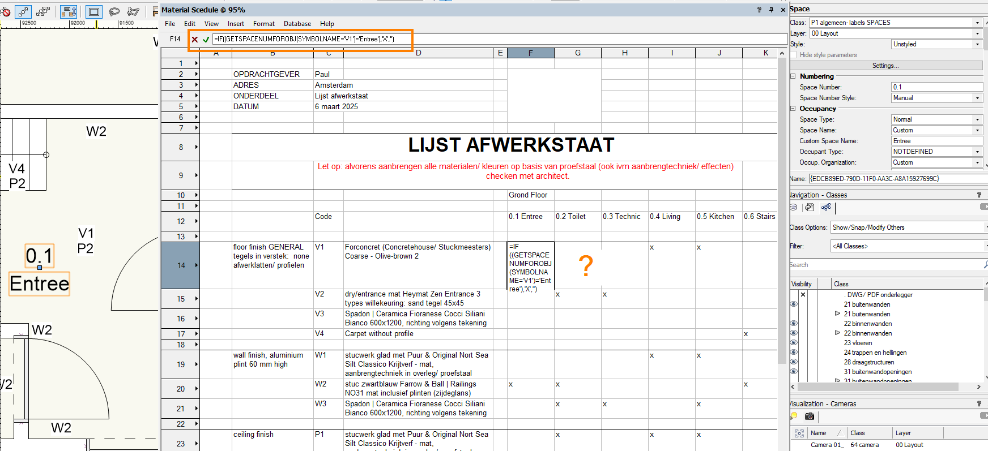988x451 pixels.
Task: Select the polygonal marquee selection mode
Action: click(134, 11)
